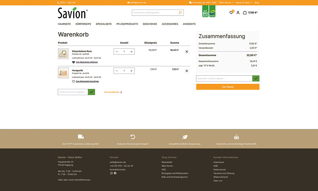Open the Accessoires menu
318x191 pixels.
coord(170,24)
